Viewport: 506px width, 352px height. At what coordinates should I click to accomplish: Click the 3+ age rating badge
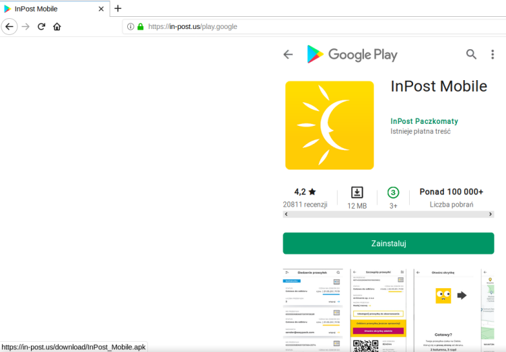(393, 192)
